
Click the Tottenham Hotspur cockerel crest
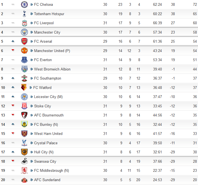[x=24, y=14]
